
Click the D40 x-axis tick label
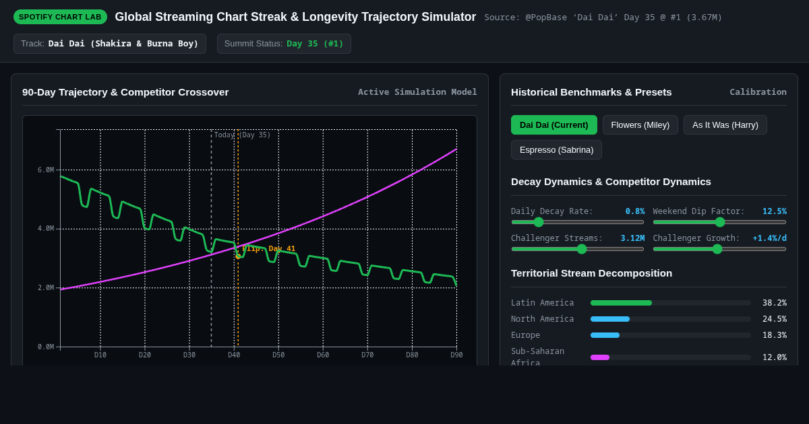tap(234, 355)
